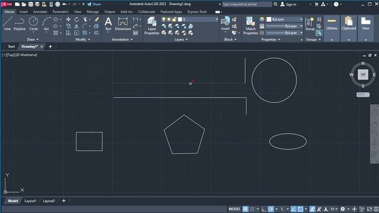Toggle 2D object snap in status bar
The height and width of the screenshot is (213, 379).
point(300,209)
